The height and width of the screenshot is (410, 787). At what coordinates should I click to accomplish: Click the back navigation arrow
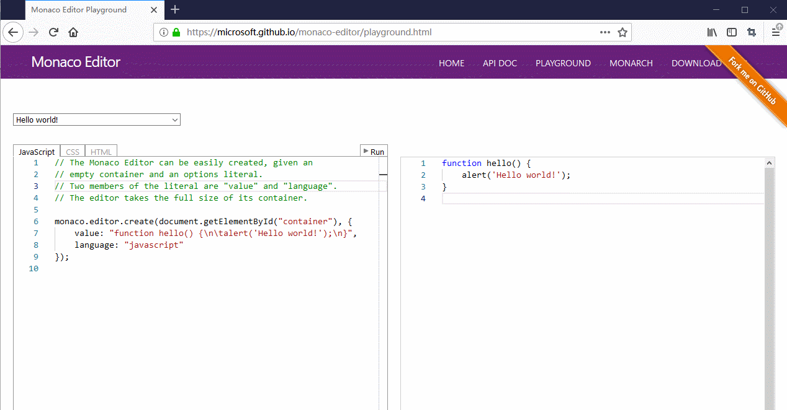(x=13, y=32)
